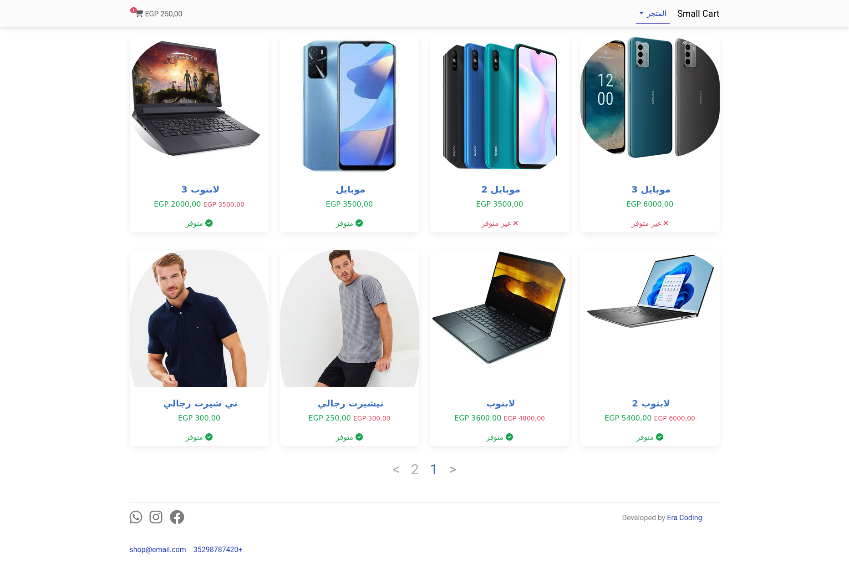Go to next page arrow >
The image size is (849, 563).
pyautogui.click(x=452, y=469)
